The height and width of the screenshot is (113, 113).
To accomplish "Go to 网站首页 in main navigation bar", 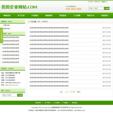I will (7, 16).
